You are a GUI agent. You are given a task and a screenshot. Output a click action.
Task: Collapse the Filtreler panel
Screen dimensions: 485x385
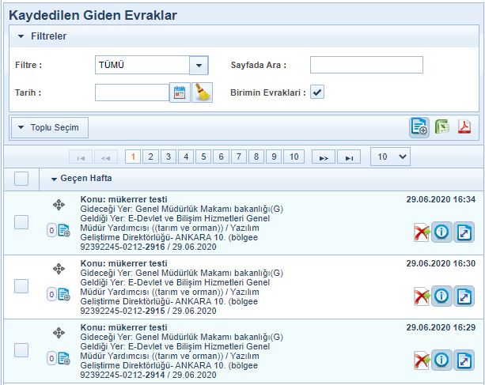click(21, 36)
